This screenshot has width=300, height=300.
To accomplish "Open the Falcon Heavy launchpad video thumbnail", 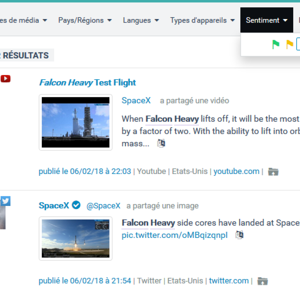I will coord(76,122).
